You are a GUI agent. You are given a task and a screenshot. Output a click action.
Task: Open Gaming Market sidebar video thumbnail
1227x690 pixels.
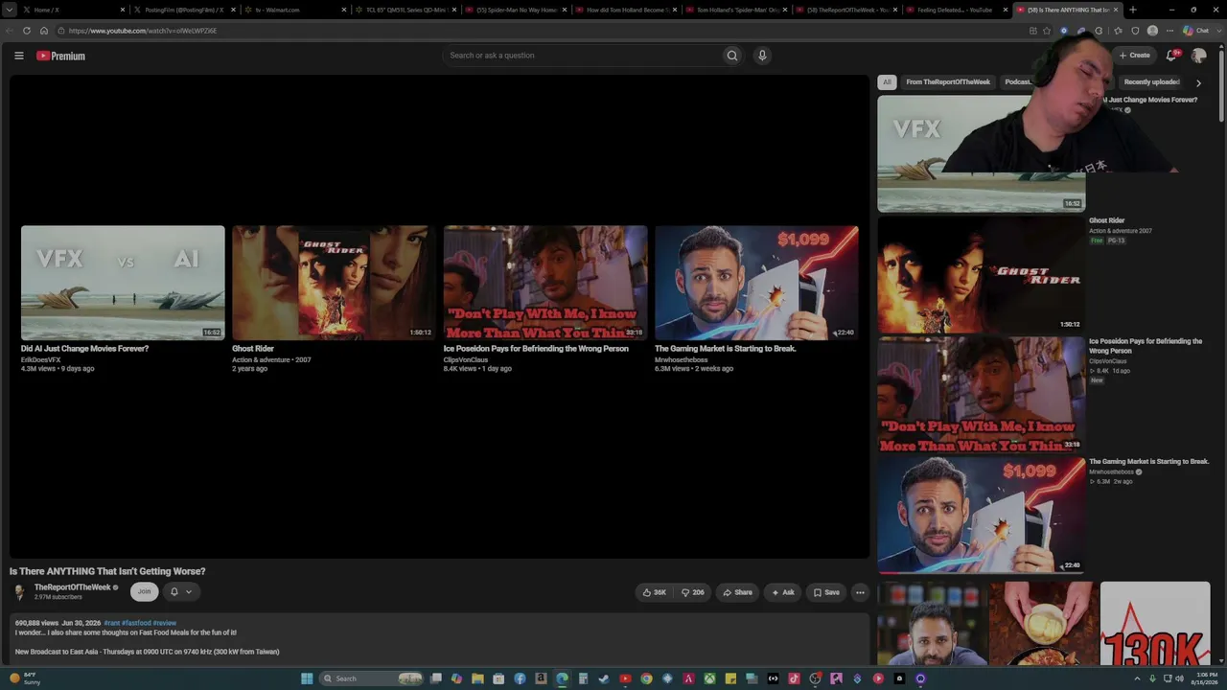tap(981, 516)
